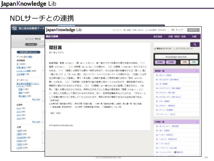The image size is (214, 161).
Task: Open the あいぎん entry in 次項目一覧
Action: click(163, 131)
